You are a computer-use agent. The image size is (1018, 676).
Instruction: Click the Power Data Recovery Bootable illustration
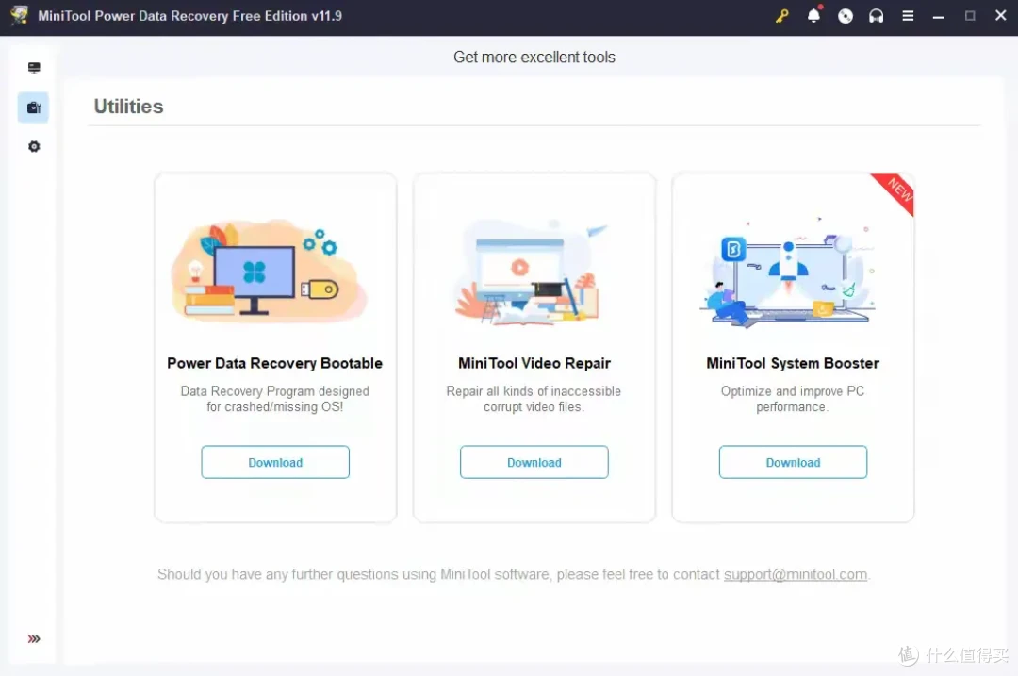coord(270,270)
